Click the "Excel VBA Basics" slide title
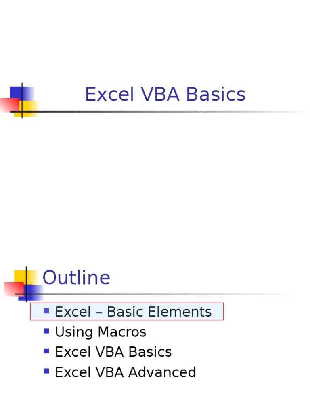310x414 pixels. [x=165, y=95]
